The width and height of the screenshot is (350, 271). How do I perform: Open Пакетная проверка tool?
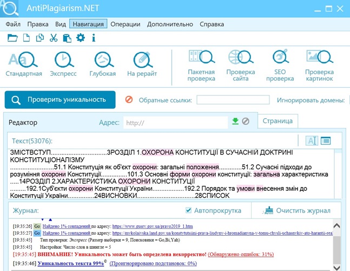pyautogui.click(x=201, y=66)
